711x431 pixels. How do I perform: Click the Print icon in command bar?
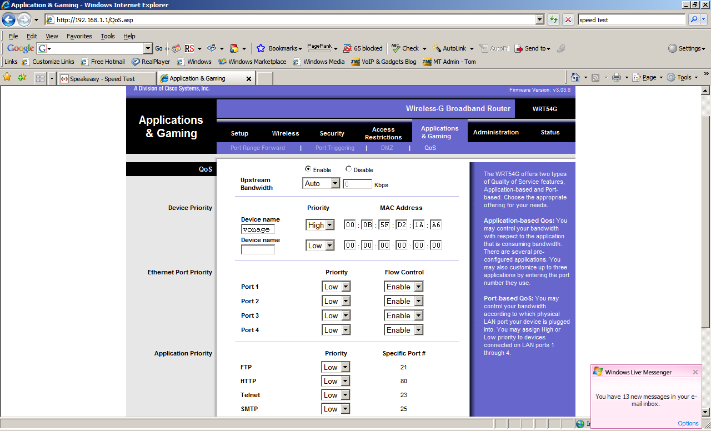tap(616, 78)
